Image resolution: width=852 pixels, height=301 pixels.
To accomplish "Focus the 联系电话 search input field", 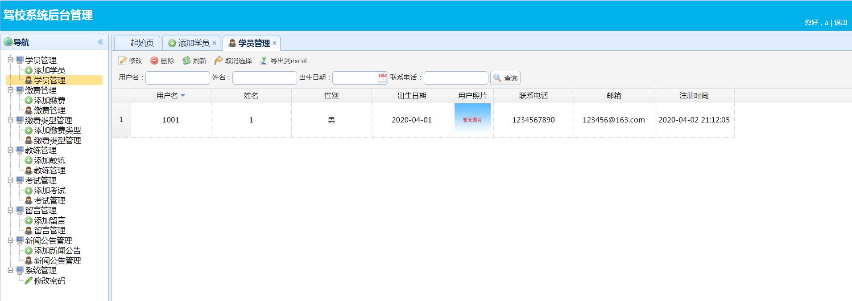I will (x=455, y=78).
